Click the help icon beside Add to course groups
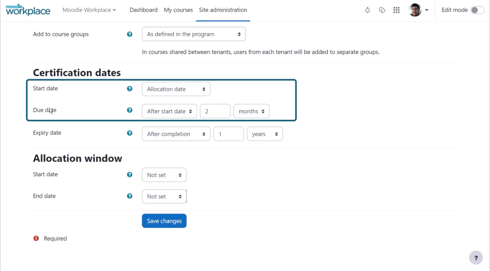The image size is (490, 271). pyautogui.click(x=129, y=34)
